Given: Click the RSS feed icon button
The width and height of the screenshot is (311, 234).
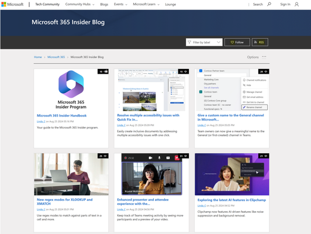Looking at the screenshot, I should click(x=260, y=42).
